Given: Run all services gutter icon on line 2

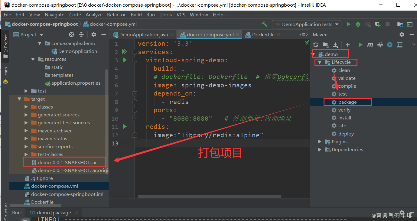Looking at the screenshot, I should (x=124, y=52).
